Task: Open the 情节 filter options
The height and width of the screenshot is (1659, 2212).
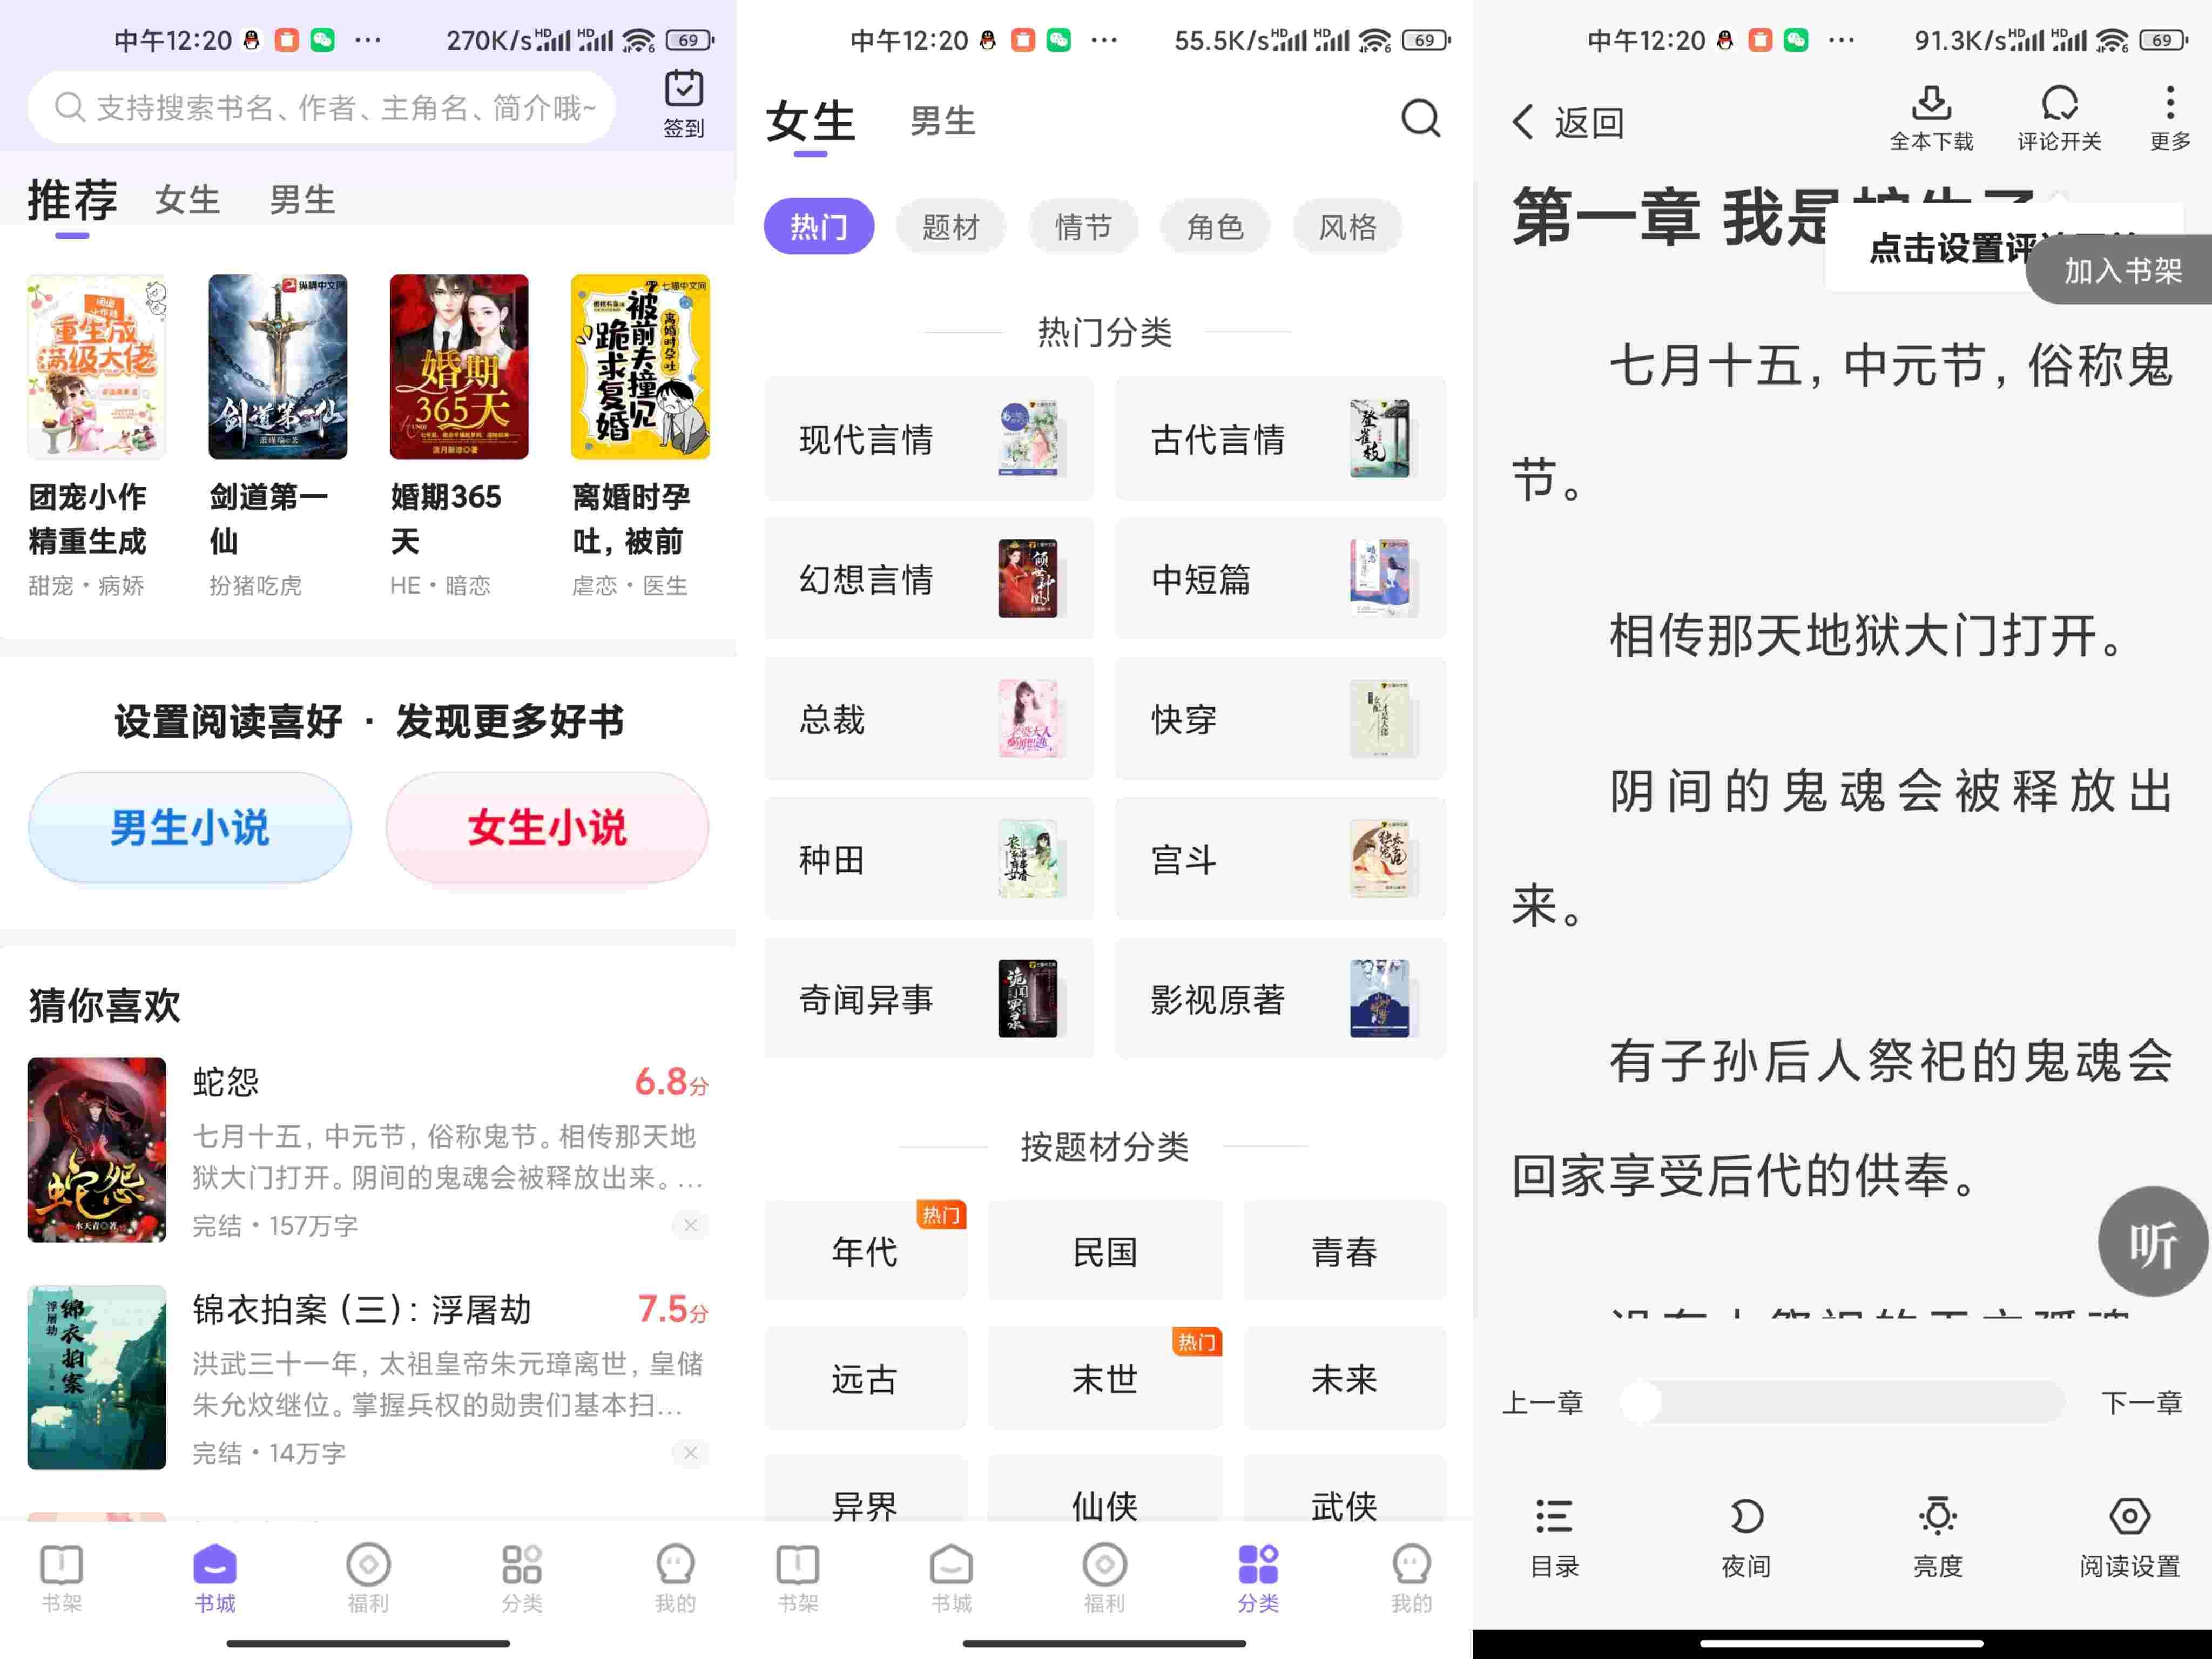Action: point(1083,227)
